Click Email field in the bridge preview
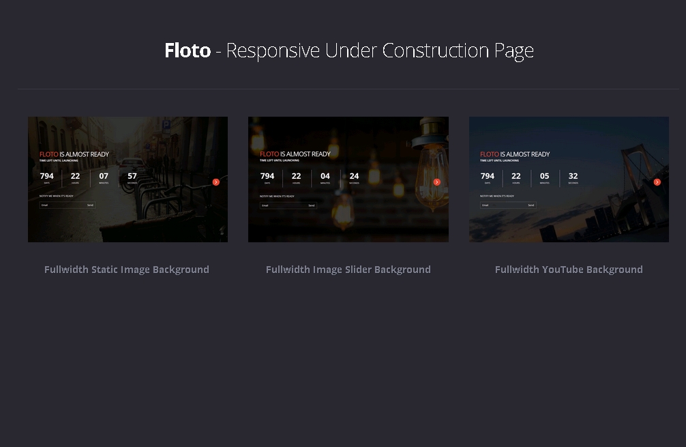Image resolution: width=686 pixels, height=447 pixels. coord(503,205)
